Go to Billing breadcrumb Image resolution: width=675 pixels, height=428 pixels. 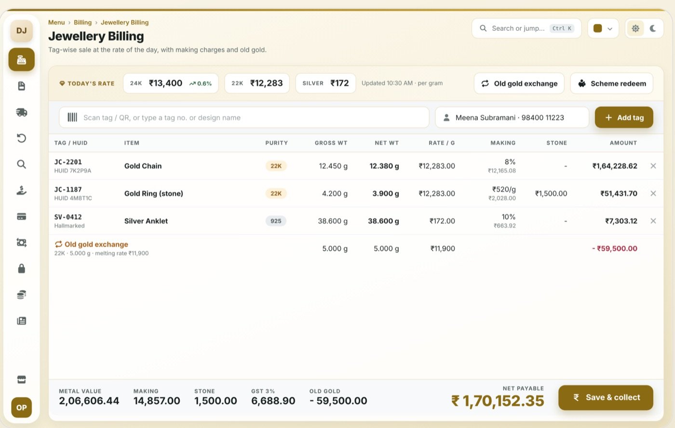click(82, 22)
